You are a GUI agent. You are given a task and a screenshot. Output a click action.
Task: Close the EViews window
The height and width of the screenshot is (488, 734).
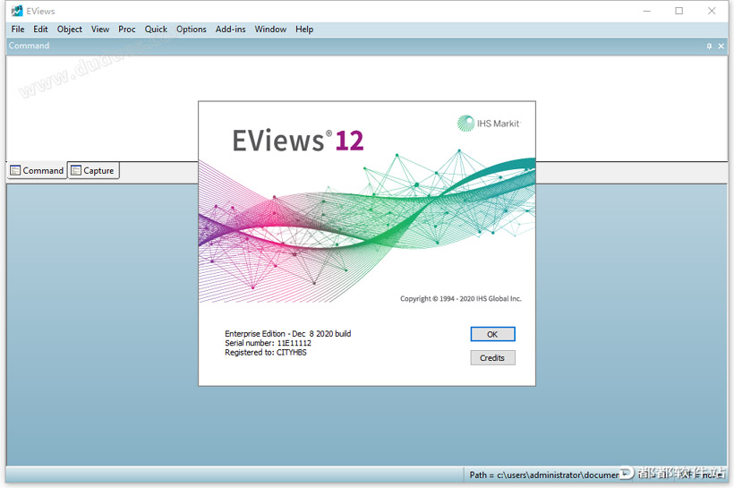(x=712, y=11)
